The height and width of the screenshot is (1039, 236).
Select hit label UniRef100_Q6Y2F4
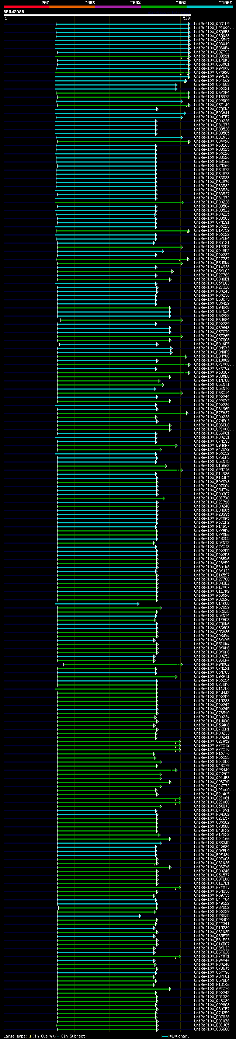coord(212,93)
